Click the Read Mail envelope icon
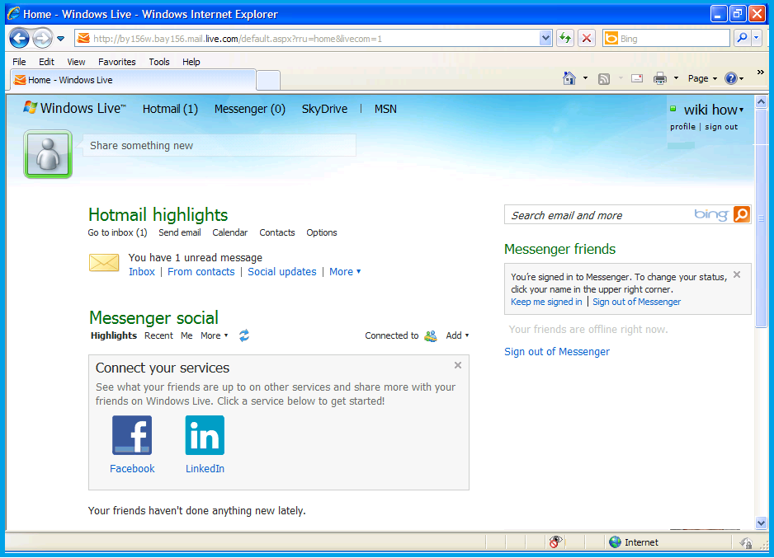Image resolution: width=774 pixels, height=558 pixels. point(637,77)
